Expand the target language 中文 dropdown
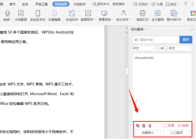The height and width of the screenshot is (139, 196). 180,48
